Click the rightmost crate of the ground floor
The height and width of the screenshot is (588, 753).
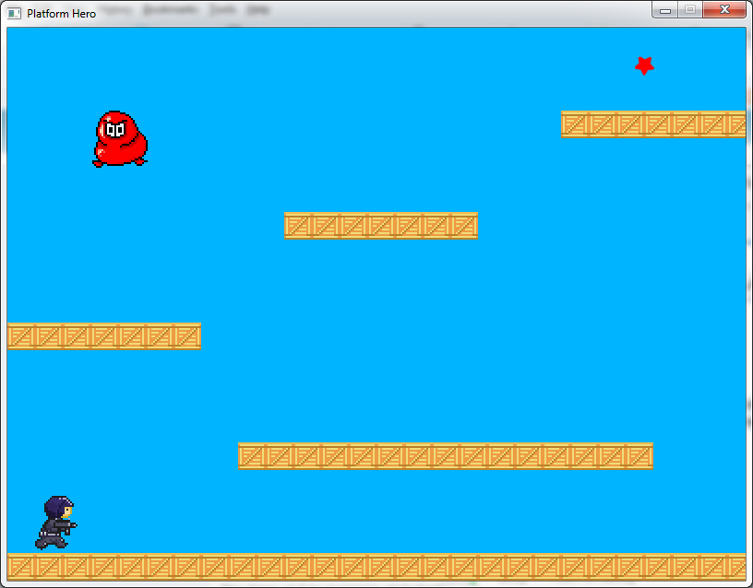(735, 566)
